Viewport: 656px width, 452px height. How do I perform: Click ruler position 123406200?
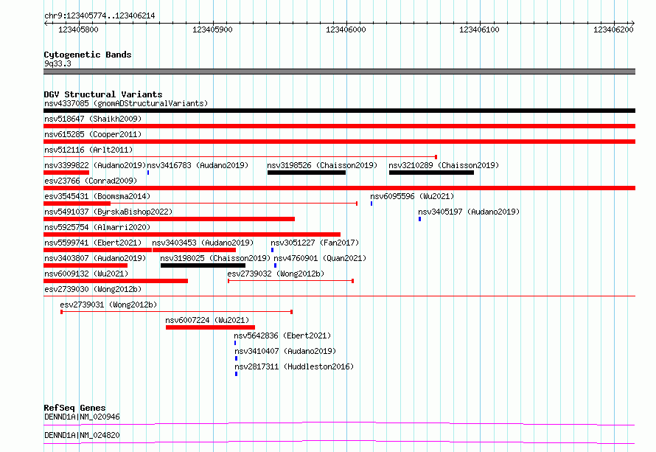pos(613,29)
